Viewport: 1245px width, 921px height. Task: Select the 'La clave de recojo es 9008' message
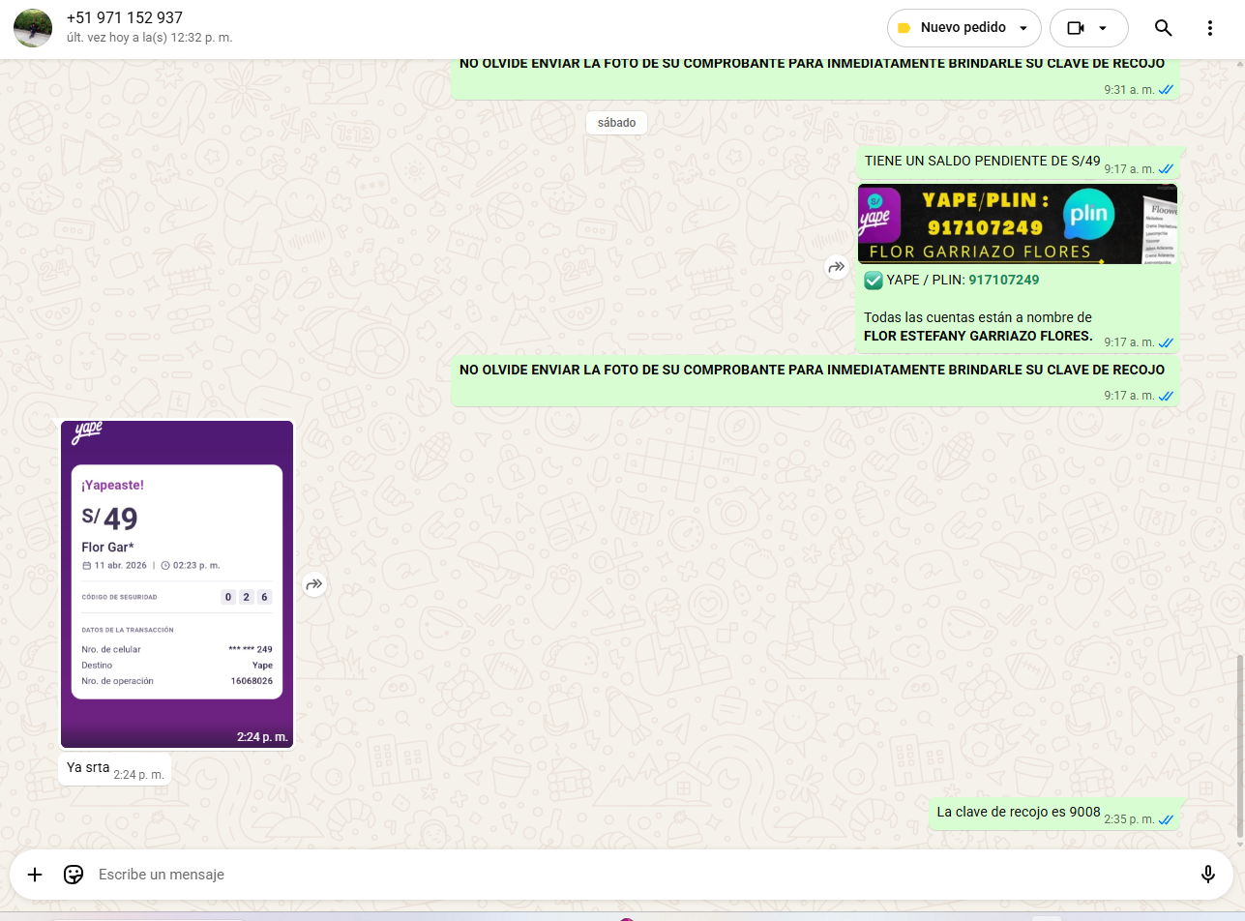pos(1018,812)
